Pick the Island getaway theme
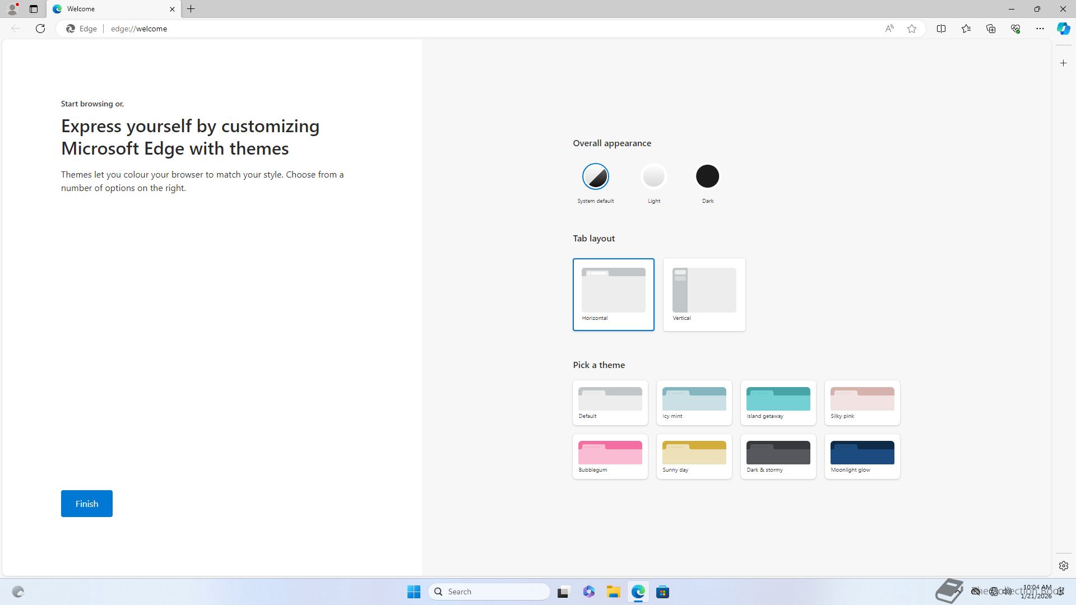This screenshot has height=605, width=1076. pos(778,402)
